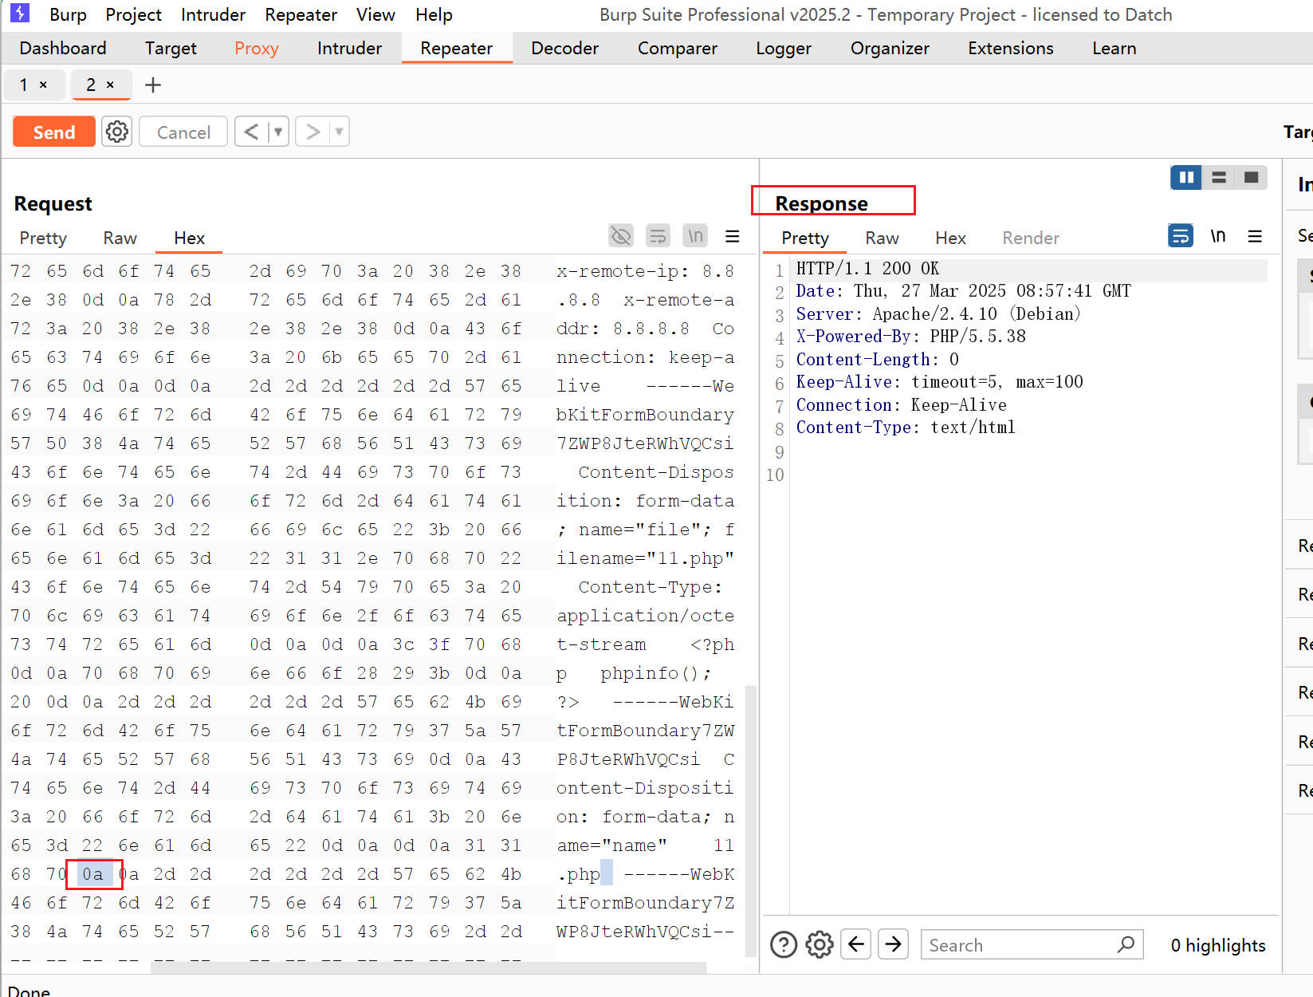Viewport: 1313px width, 997px height.
Task: Open response search help icon
Action: pos(784,945)
